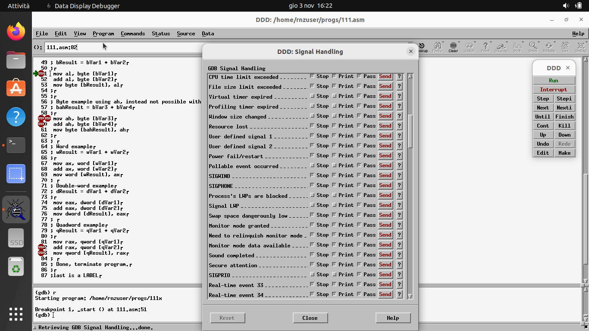The height and width of the screenshot is (331, 589).
Task: Click Stepi in the command tool
Action: tap(564, 99)
